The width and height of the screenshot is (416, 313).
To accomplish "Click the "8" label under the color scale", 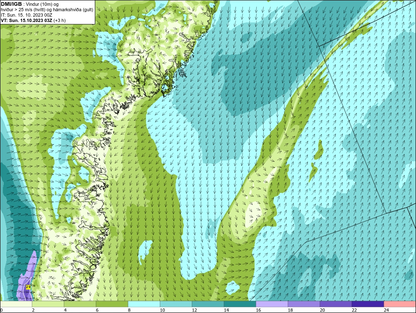I will click(x=129, y=310).
